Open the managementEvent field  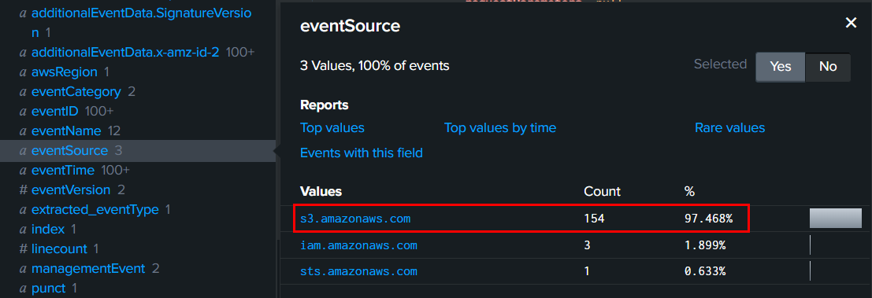point(88,269)
